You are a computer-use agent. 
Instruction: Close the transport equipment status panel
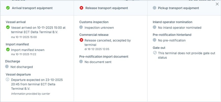217,4
